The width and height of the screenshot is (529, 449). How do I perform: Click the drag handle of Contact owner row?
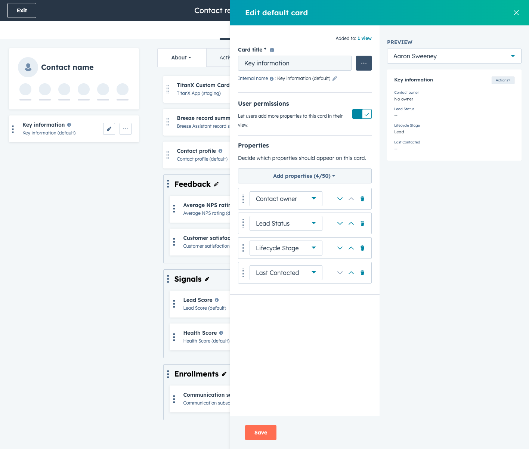pyautogui.click(x=243, y=199)
